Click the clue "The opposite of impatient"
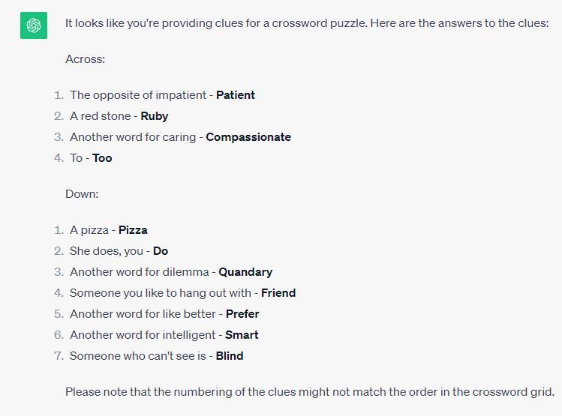Viewport: 562px width, 416px height. click(x=138, y=95)
